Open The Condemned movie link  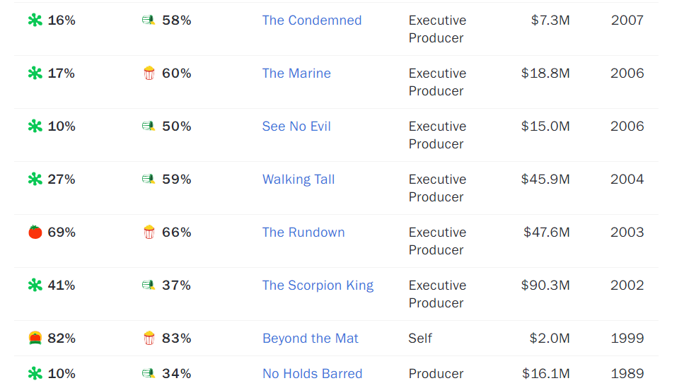coord(311,20)
